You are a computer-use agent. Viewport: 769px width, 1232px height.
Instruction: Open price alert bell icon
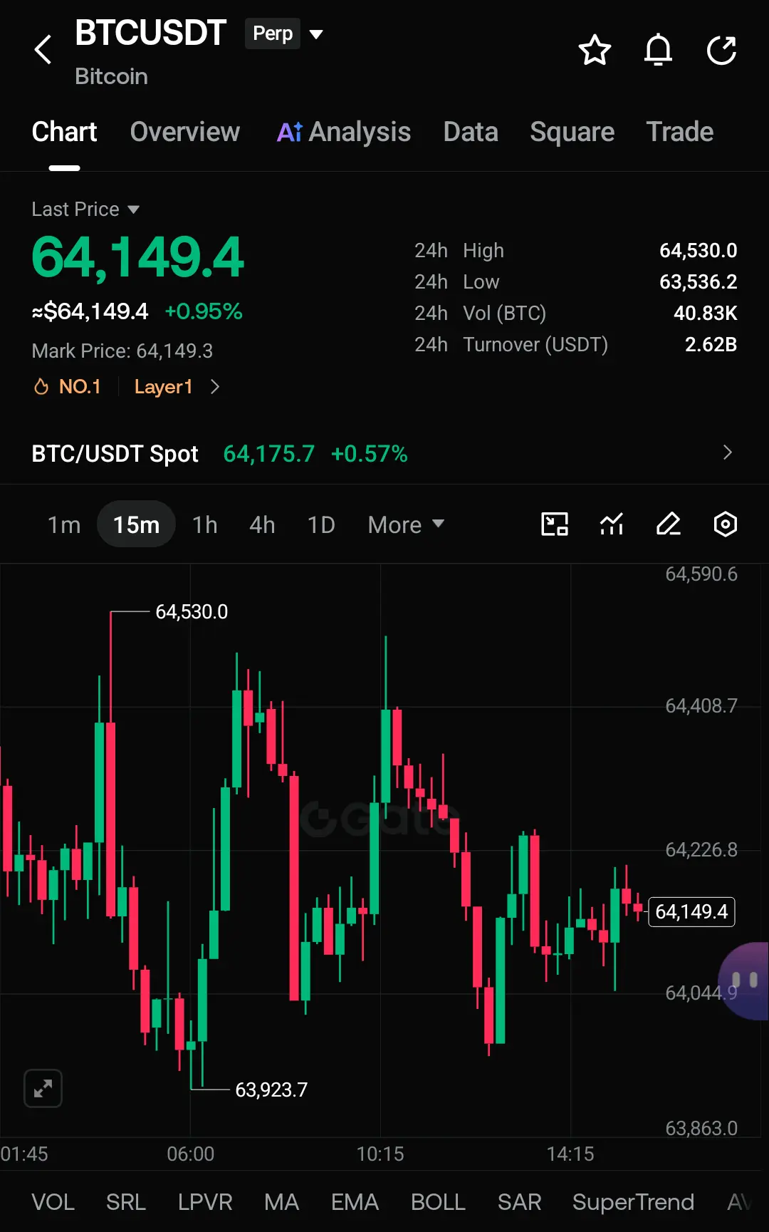pyautogui.click(x=658, y=50)
